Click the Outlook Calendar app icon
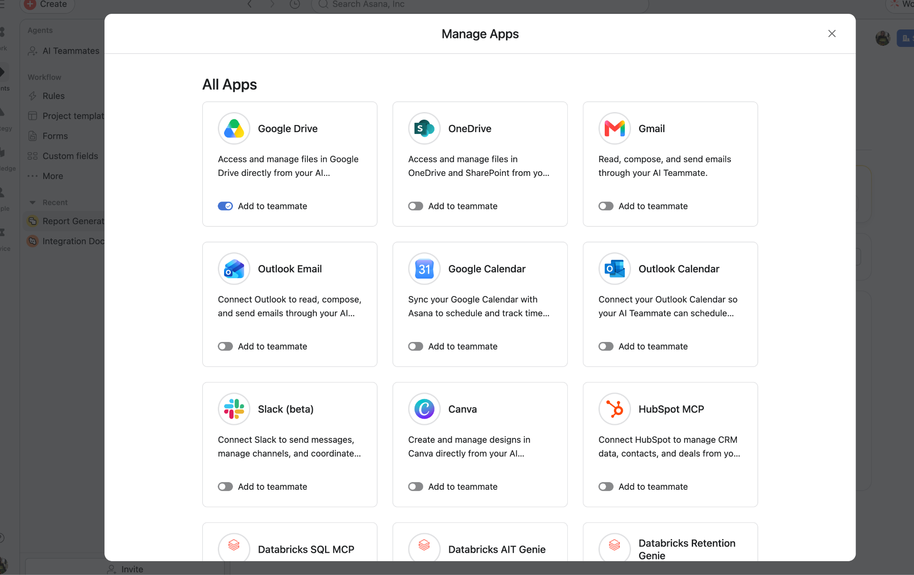Image resolution: width=914 pixels, height=575 pixels. 615,269
